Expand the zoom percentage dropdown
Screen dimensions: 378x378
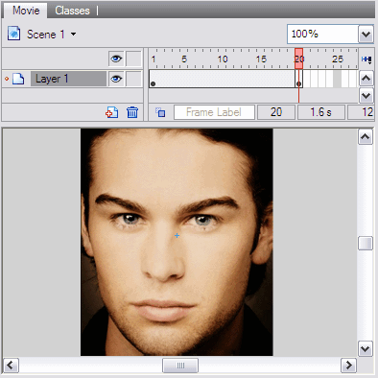366,34
